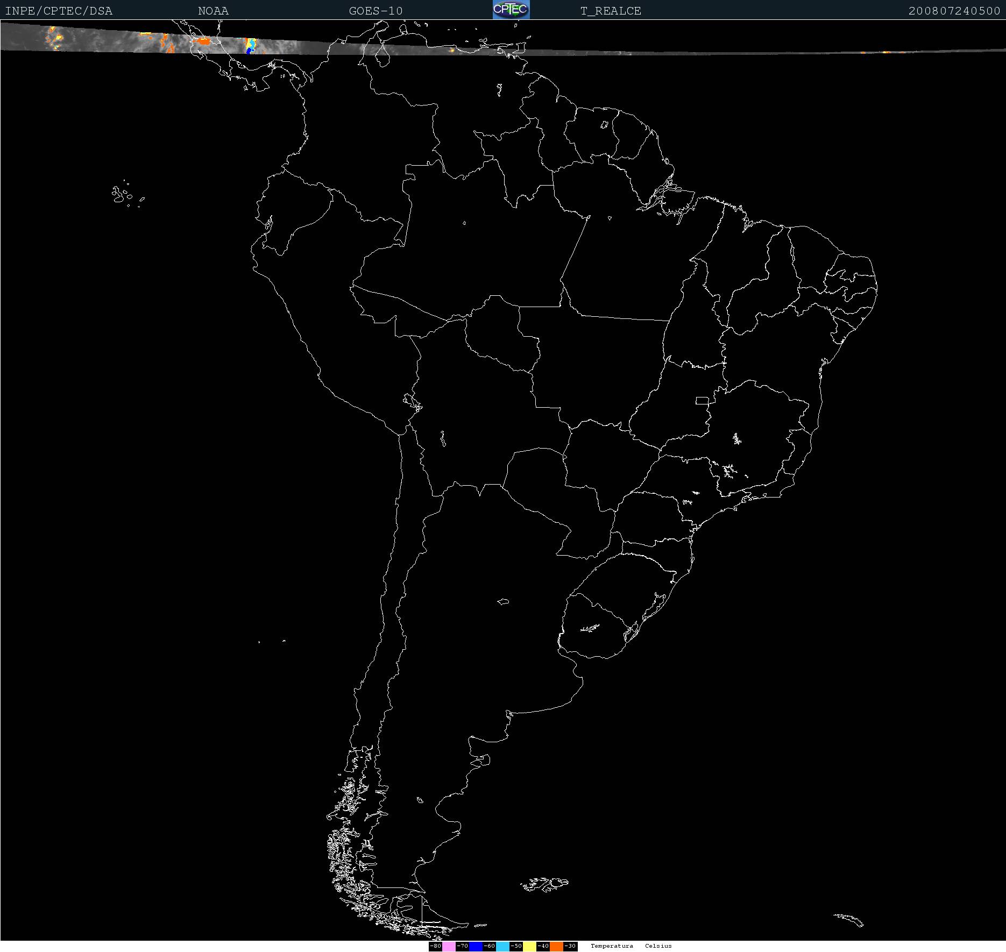The width and height of the screenshot is (1006, 952).
Task: Click the small rectangular Federal District outline in Brazil
Action: 702,400
